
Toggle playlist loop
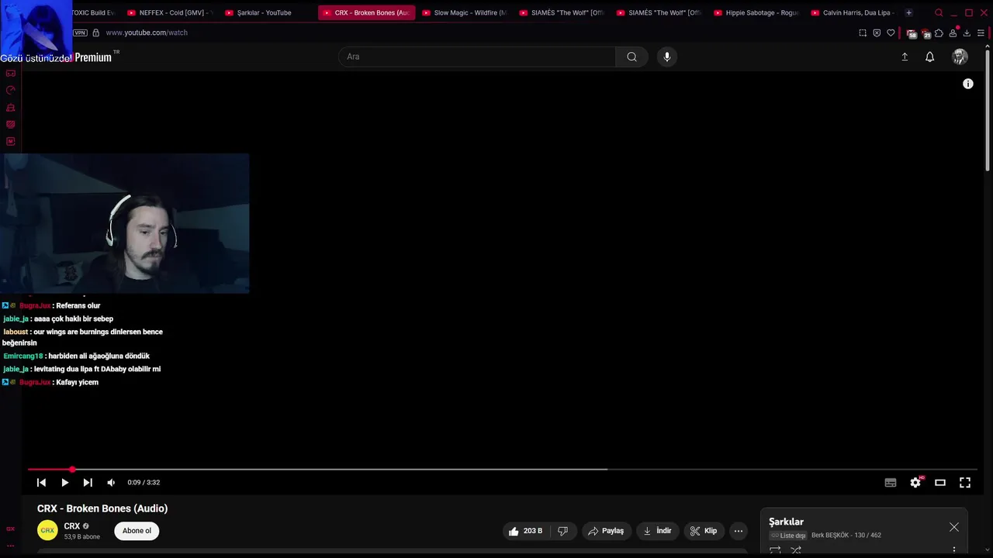click(x=775, y=550)
